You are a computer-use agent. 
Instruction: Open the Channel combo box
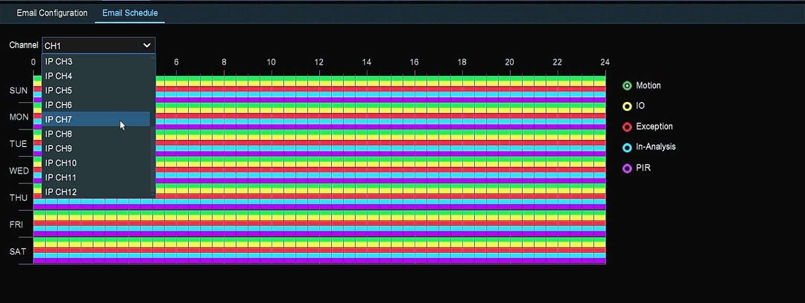coord(97,45)
